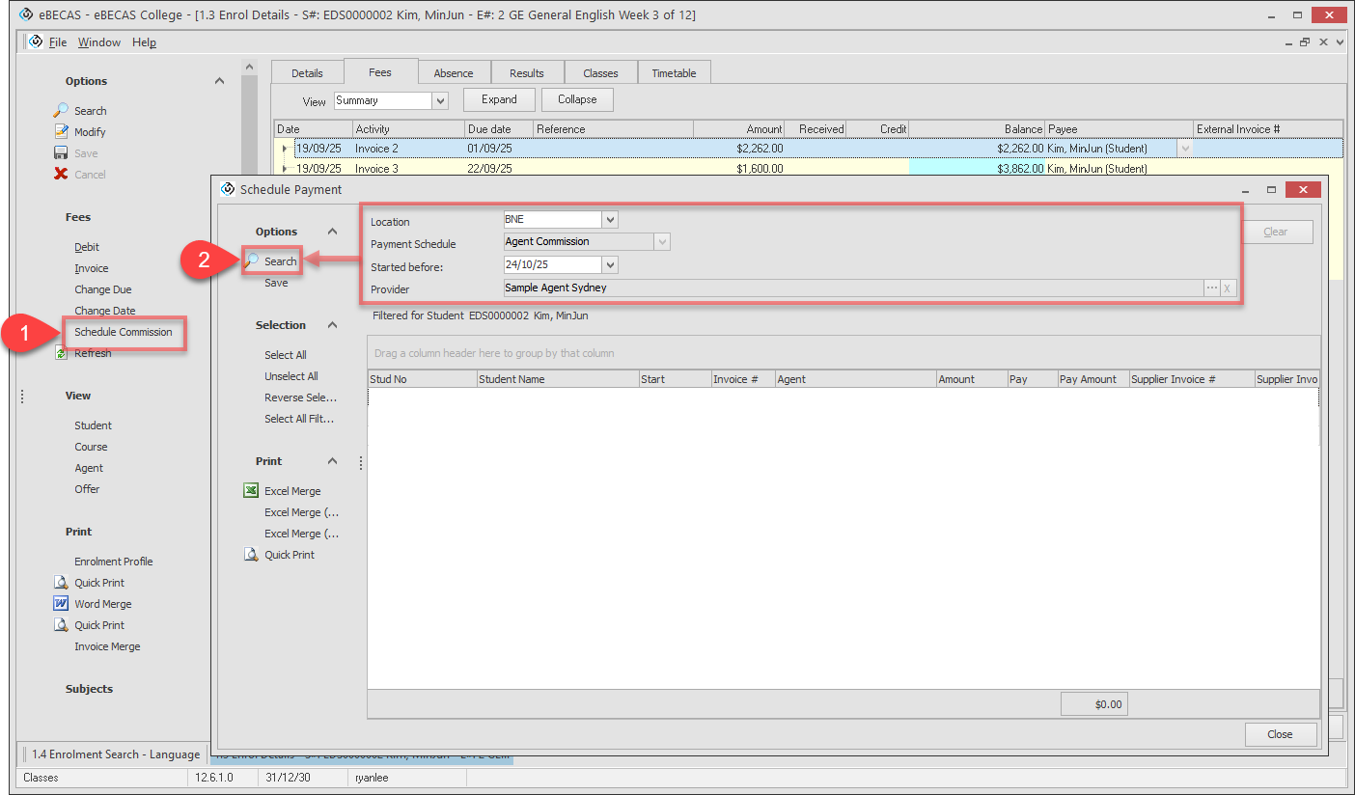Clear Provider using the X button
The width and height of the screenshot is (1355, 795).
coord(1227,288)
